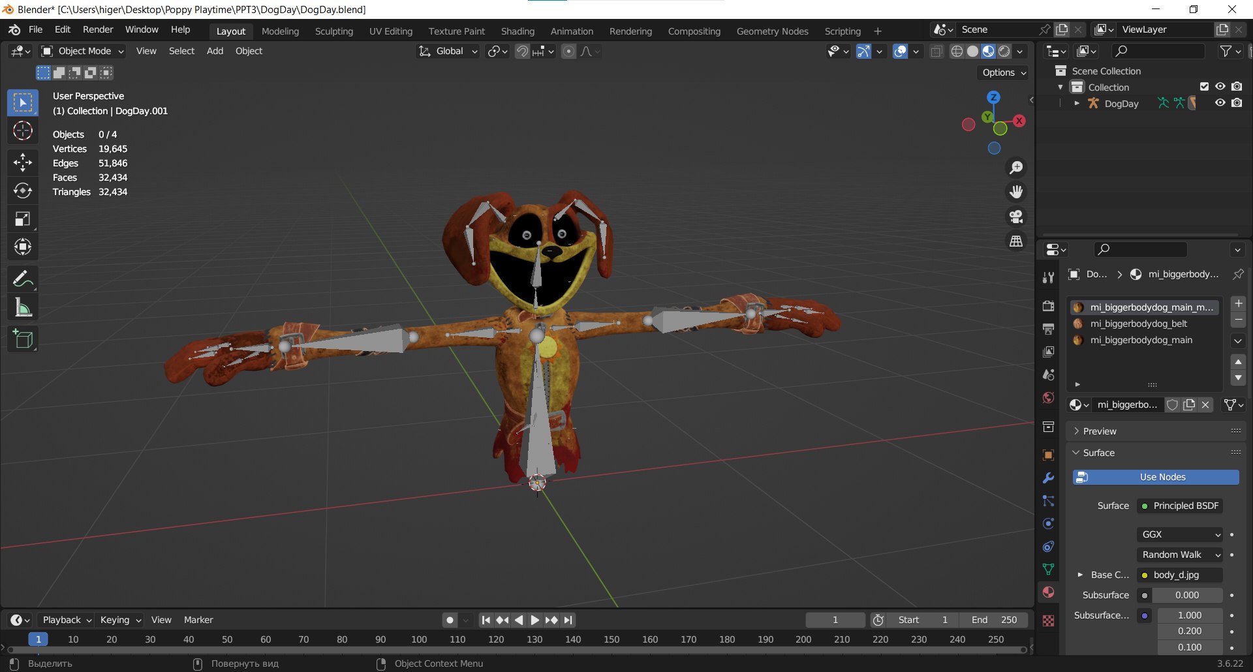Image resolution: width=1253 pixels, height=672 pixels.
Task: Open the Keying dropdown in timeline
Action: click(x=120, y=620)
